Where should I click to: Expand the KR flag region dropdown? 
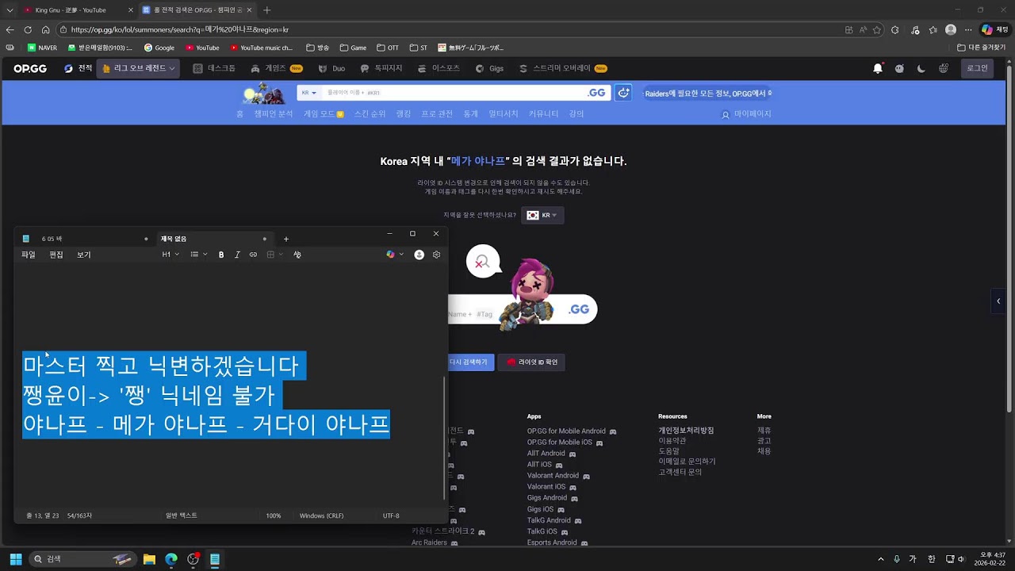pos(542,215)
